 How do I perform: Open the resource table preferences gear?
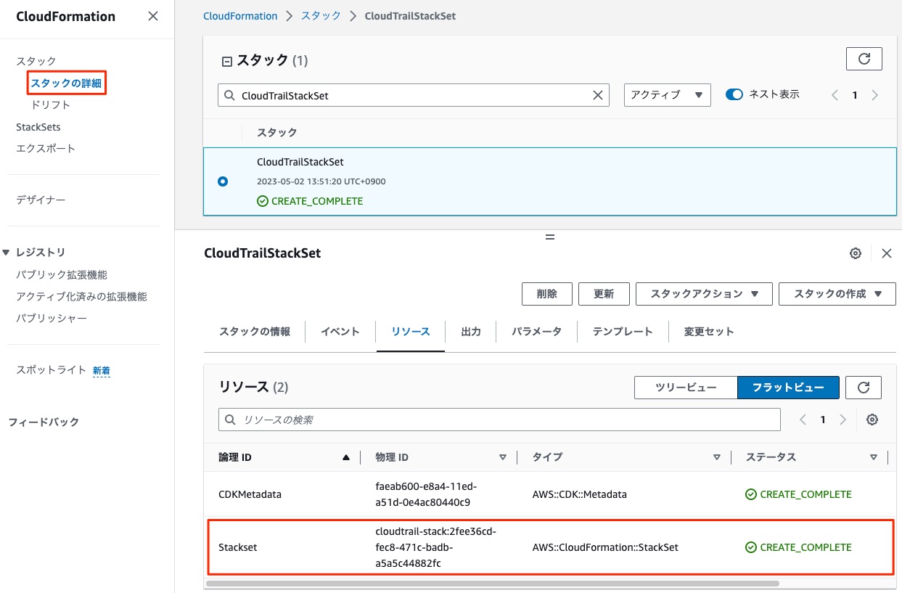tap(872, 420)
